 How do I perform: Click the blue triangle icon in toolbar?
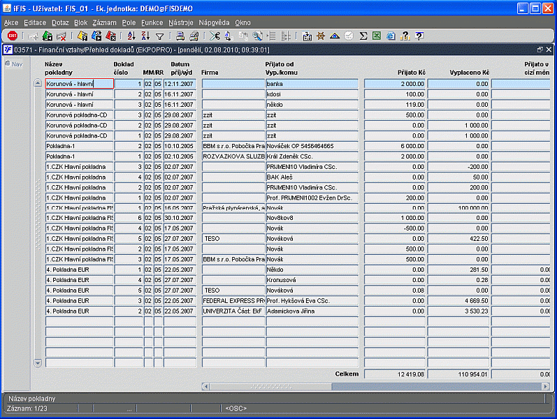pyautogui.click(x=335, y=36)
